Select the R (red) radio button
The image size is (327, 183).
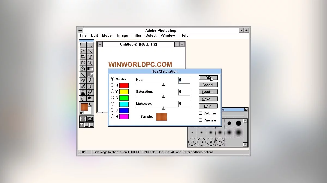(112, 85)
